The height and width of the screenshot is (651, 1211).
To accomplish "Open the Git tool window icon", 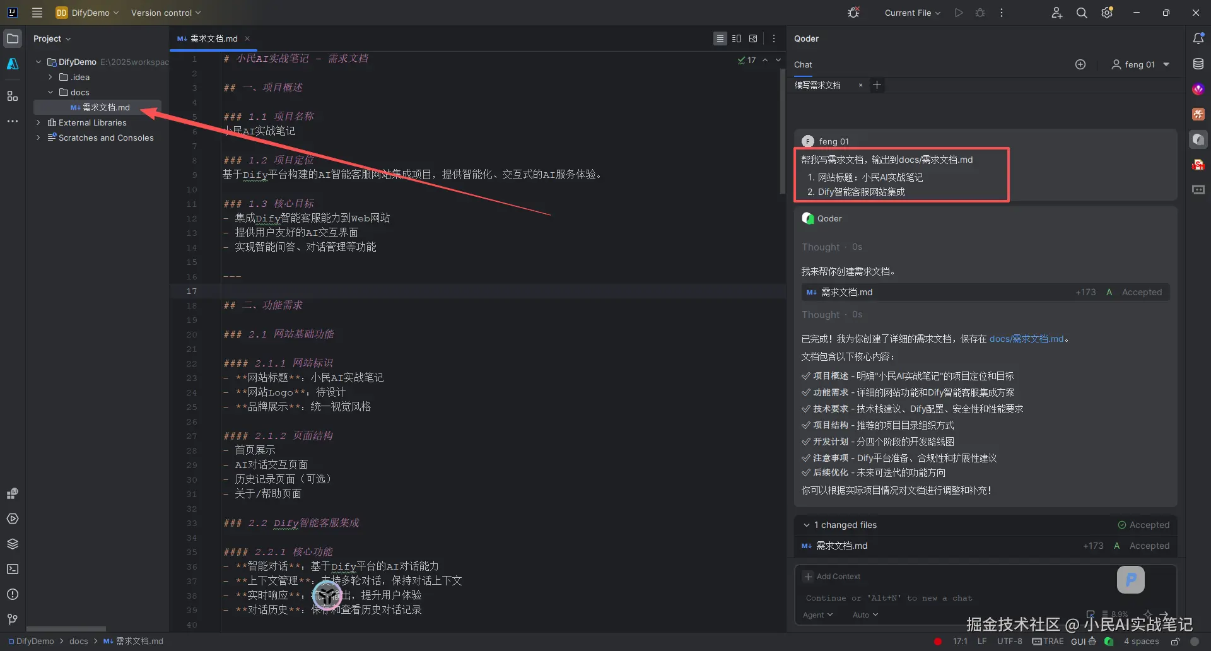I will pyautogui.click(x=13, y=619).
